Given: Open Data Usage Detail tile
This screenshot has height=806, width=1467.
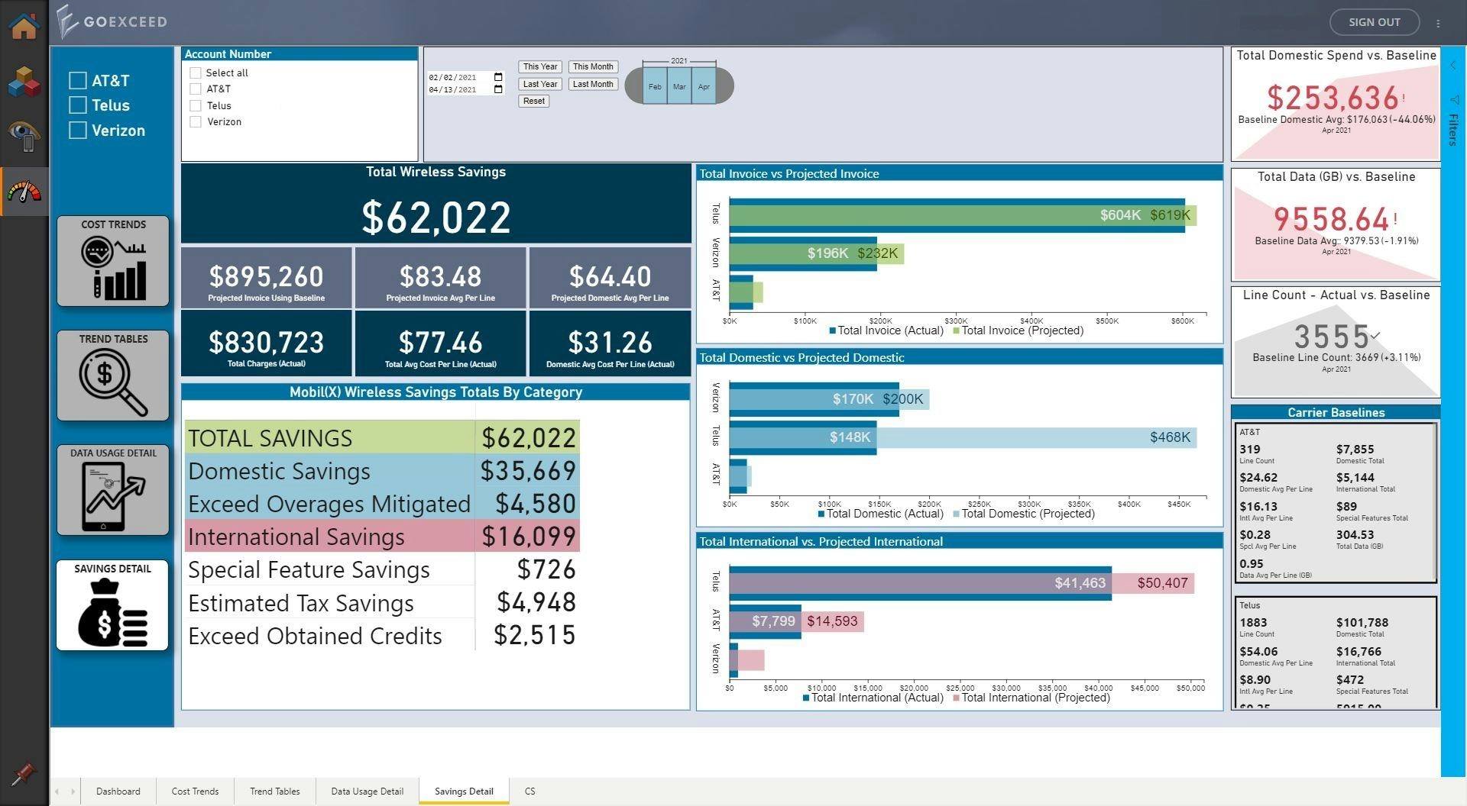Looking at the screenshot, I should coord(113,490).
